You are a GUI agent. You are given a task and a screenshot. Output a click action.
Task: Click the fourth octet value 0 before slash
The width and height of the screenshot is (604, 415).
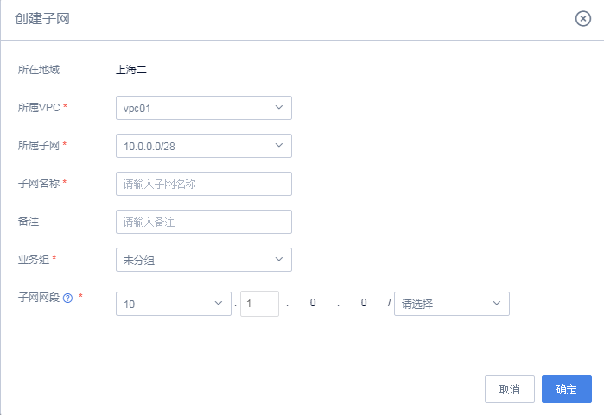(x=364, y=304)
